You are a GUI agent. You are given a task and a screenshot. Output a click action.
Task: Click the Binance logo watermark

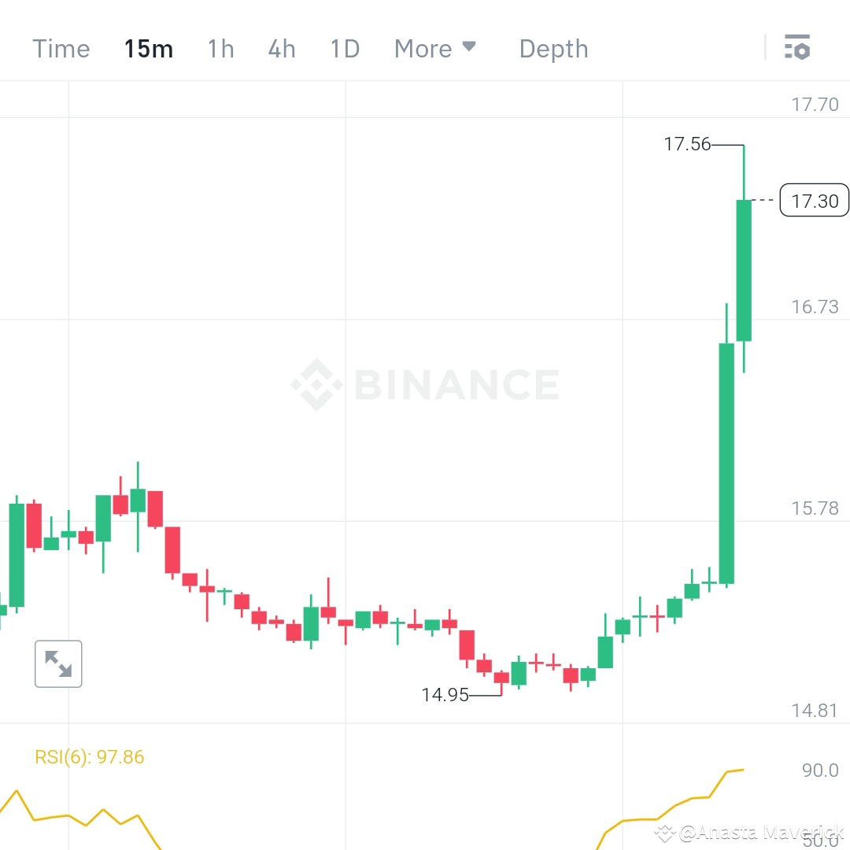coord(425,384)
